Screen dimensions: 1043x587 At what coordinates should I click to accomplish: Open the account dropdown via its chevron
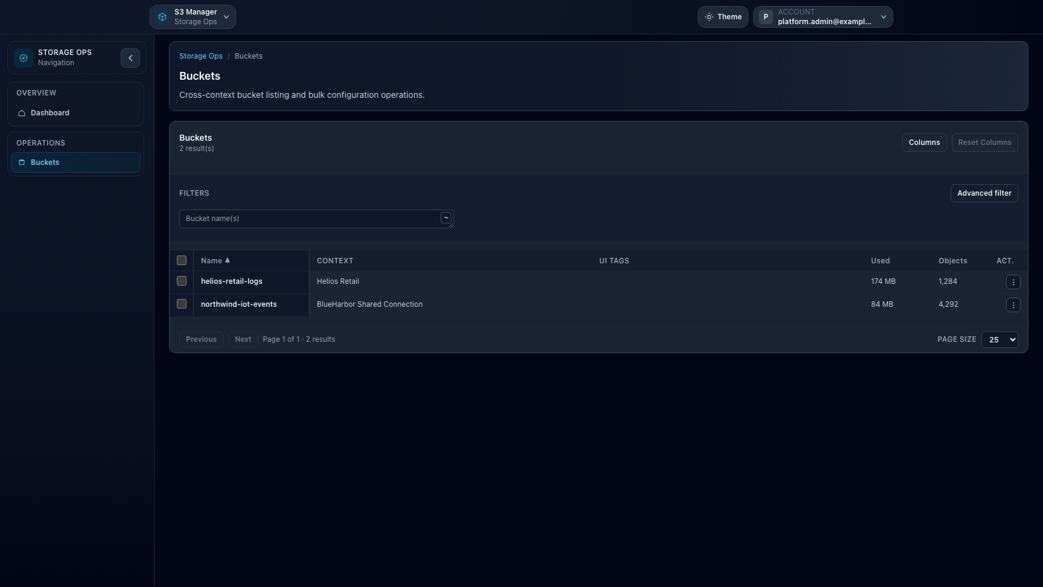(883, 17)
